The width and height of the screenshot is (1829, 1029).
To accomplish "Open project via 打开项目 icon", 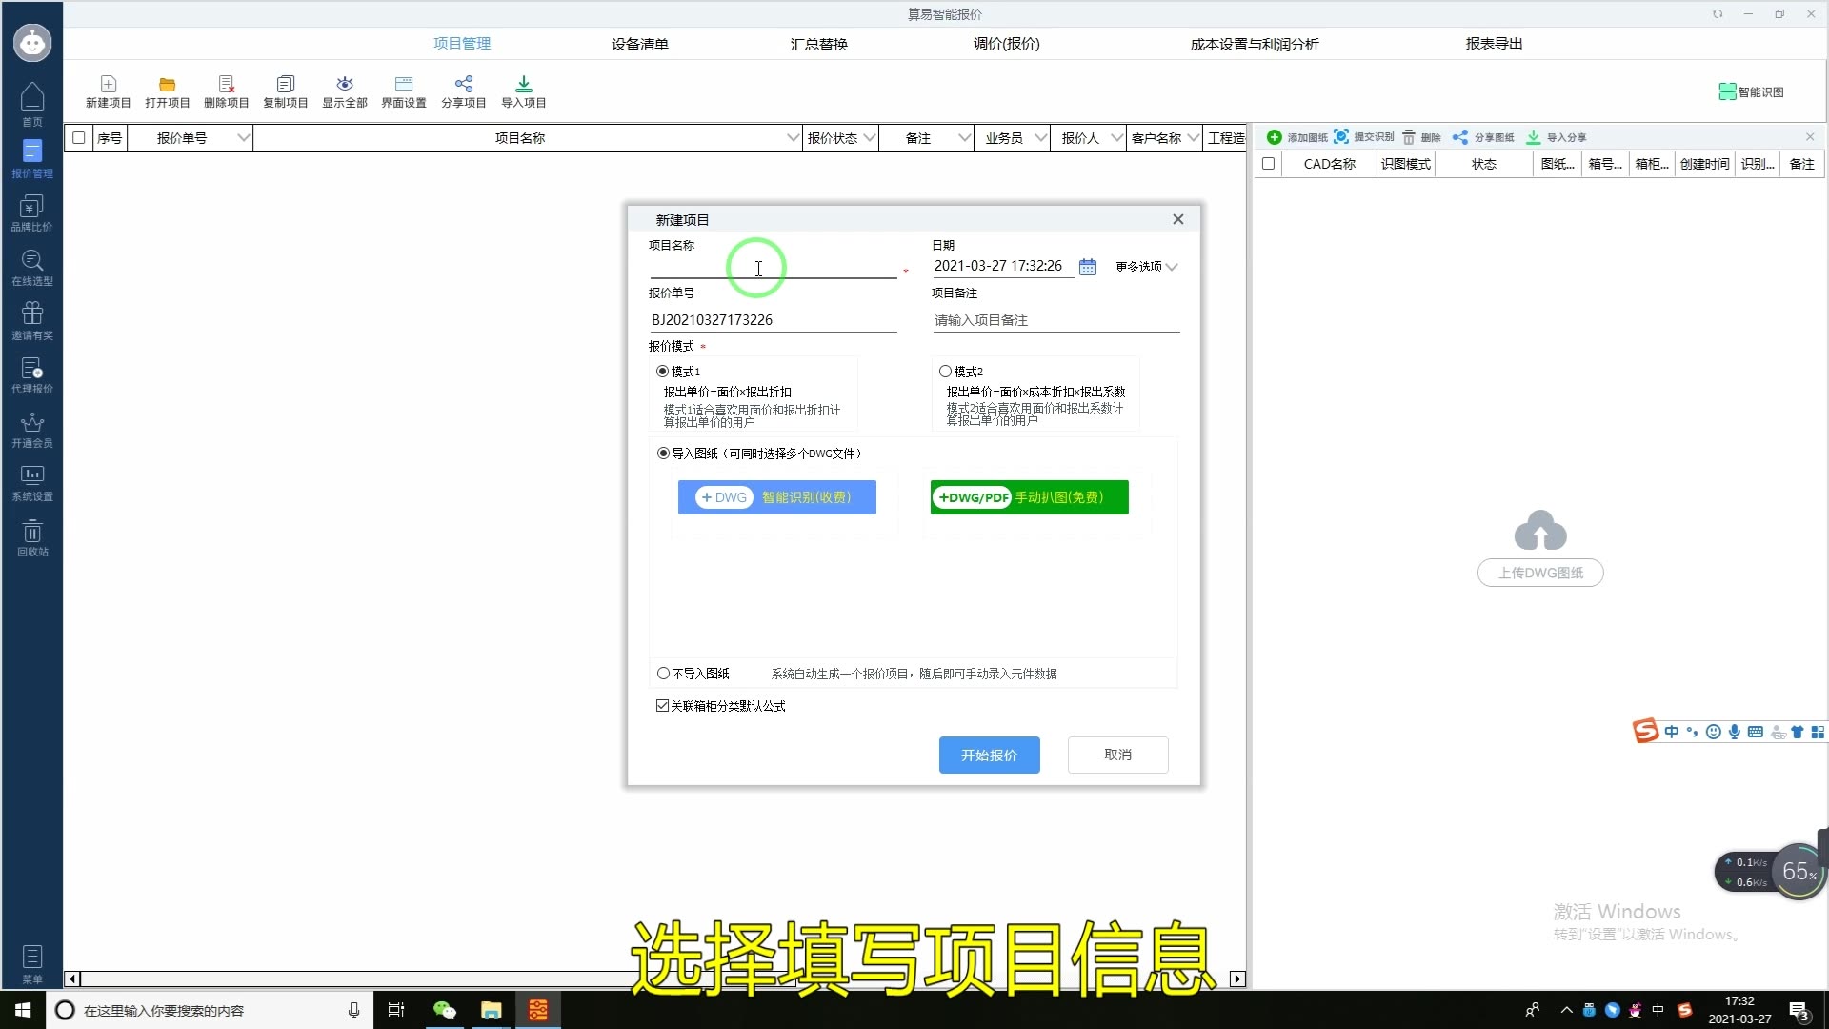I will coord(167,91).
